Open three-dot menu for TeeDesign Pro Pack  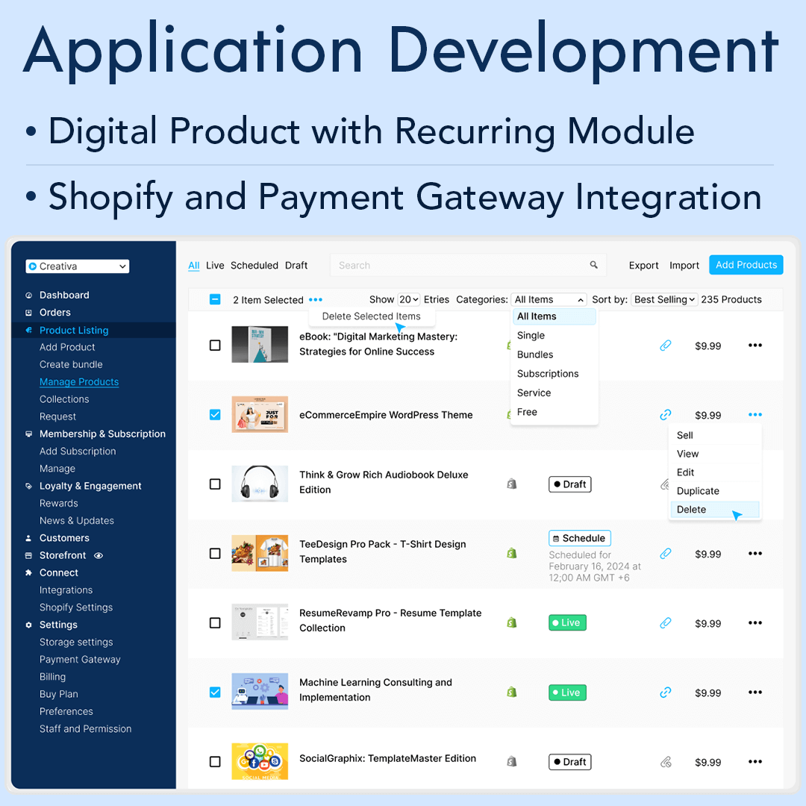point(755,554)
